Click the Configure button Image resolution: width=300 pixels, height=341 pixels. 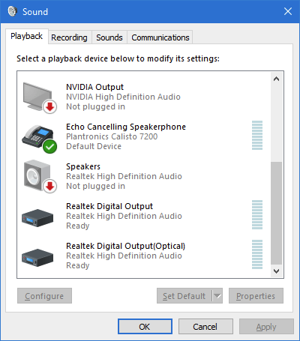point(44,296)
